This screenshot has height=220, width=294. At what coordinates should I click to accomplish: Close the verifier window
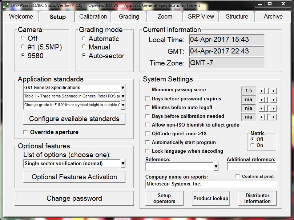283,4
